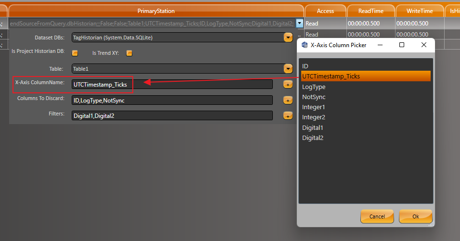Click the Columns To Discard picker button
The width and height of the screenshot is (460, 241).
(288, 100)
